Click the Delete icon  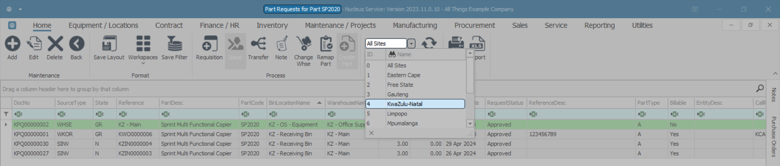click(x=55, y=44)
